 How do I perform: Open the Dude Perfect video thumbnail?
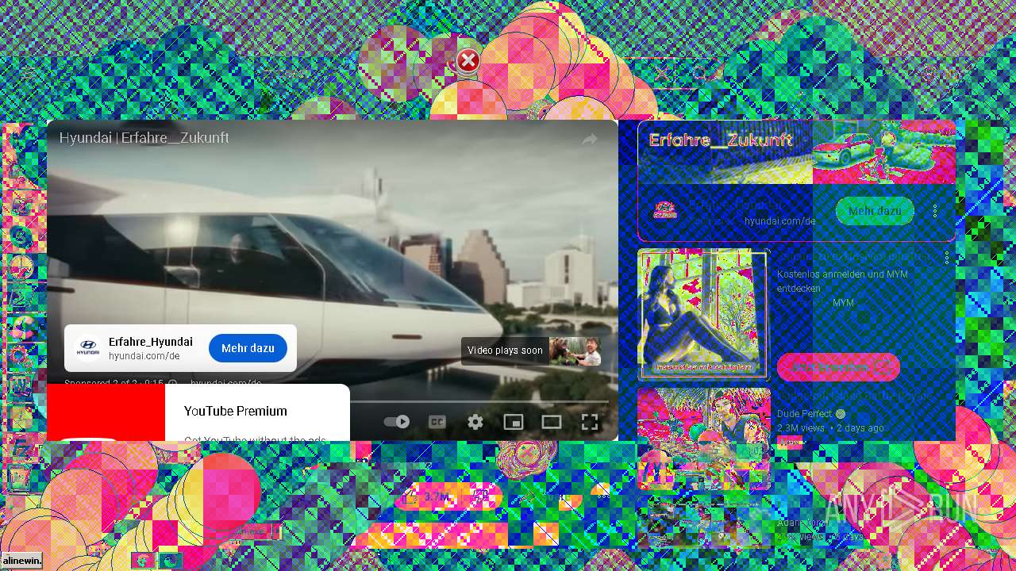[704, 438]
